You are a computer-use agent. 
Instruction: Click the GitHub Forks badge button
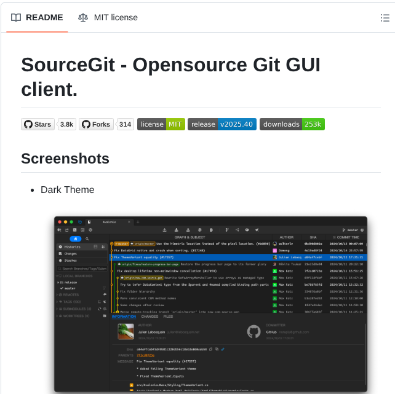96,124
